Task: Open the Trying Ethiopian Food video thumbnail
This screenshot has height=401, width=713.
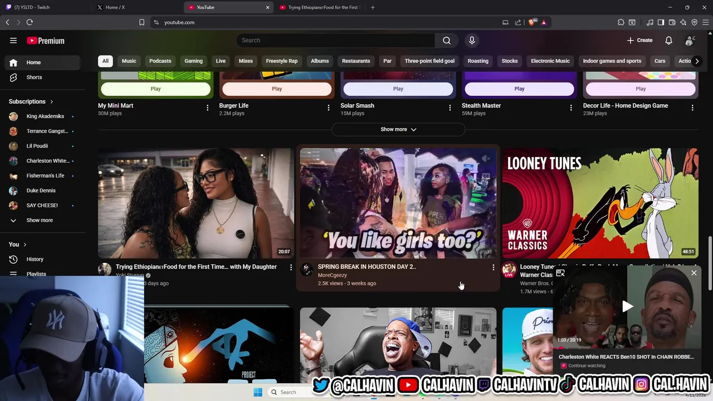Action: (196, 203)
